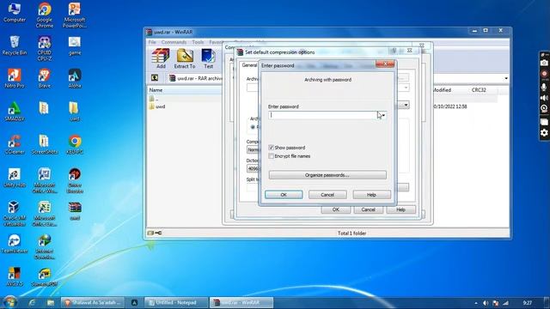Image resolution: width=550 pixels, height=309 pixels.
Task: Open the Brave browser desktop shortcut
Action: pyautogui.click(x=45, y=78)
